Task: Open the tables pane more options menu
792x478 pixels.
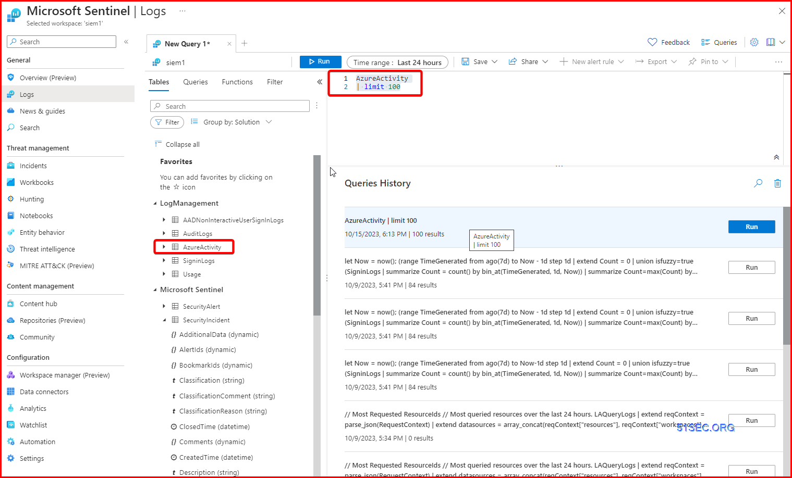Action: [x=316, y=106]
